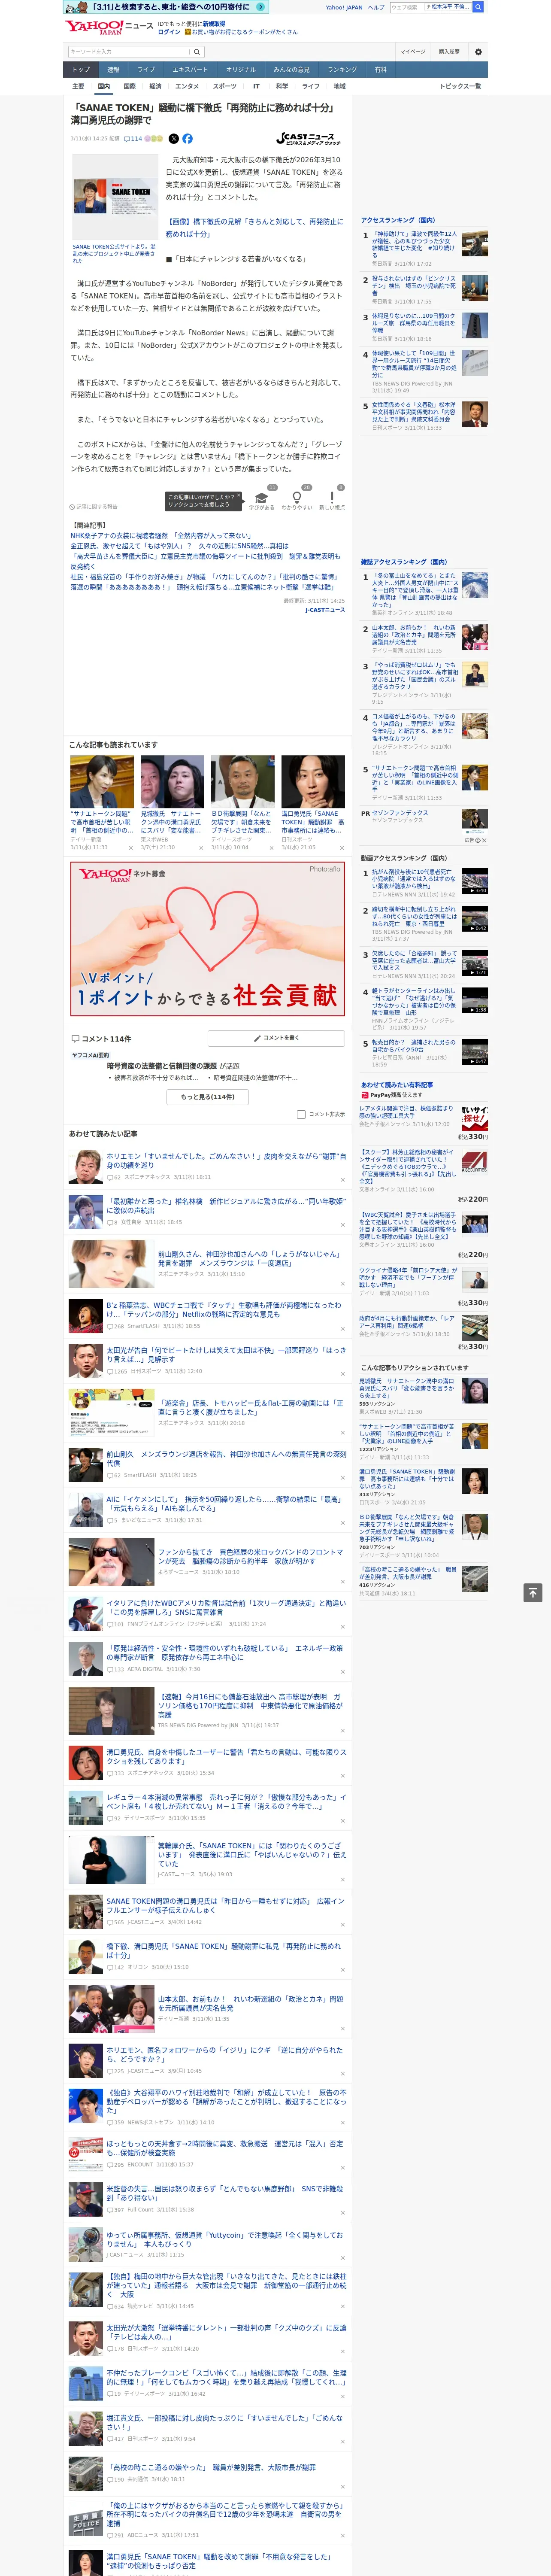Open the エキスパート navigation tab

(x=190, y=70)
